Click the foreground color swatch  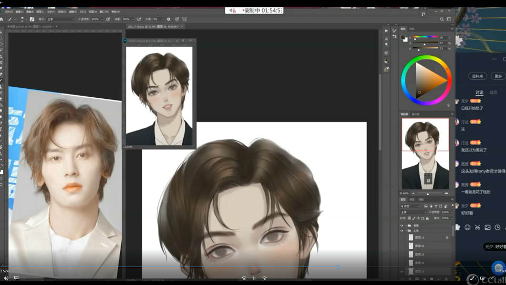pos(403,37)
